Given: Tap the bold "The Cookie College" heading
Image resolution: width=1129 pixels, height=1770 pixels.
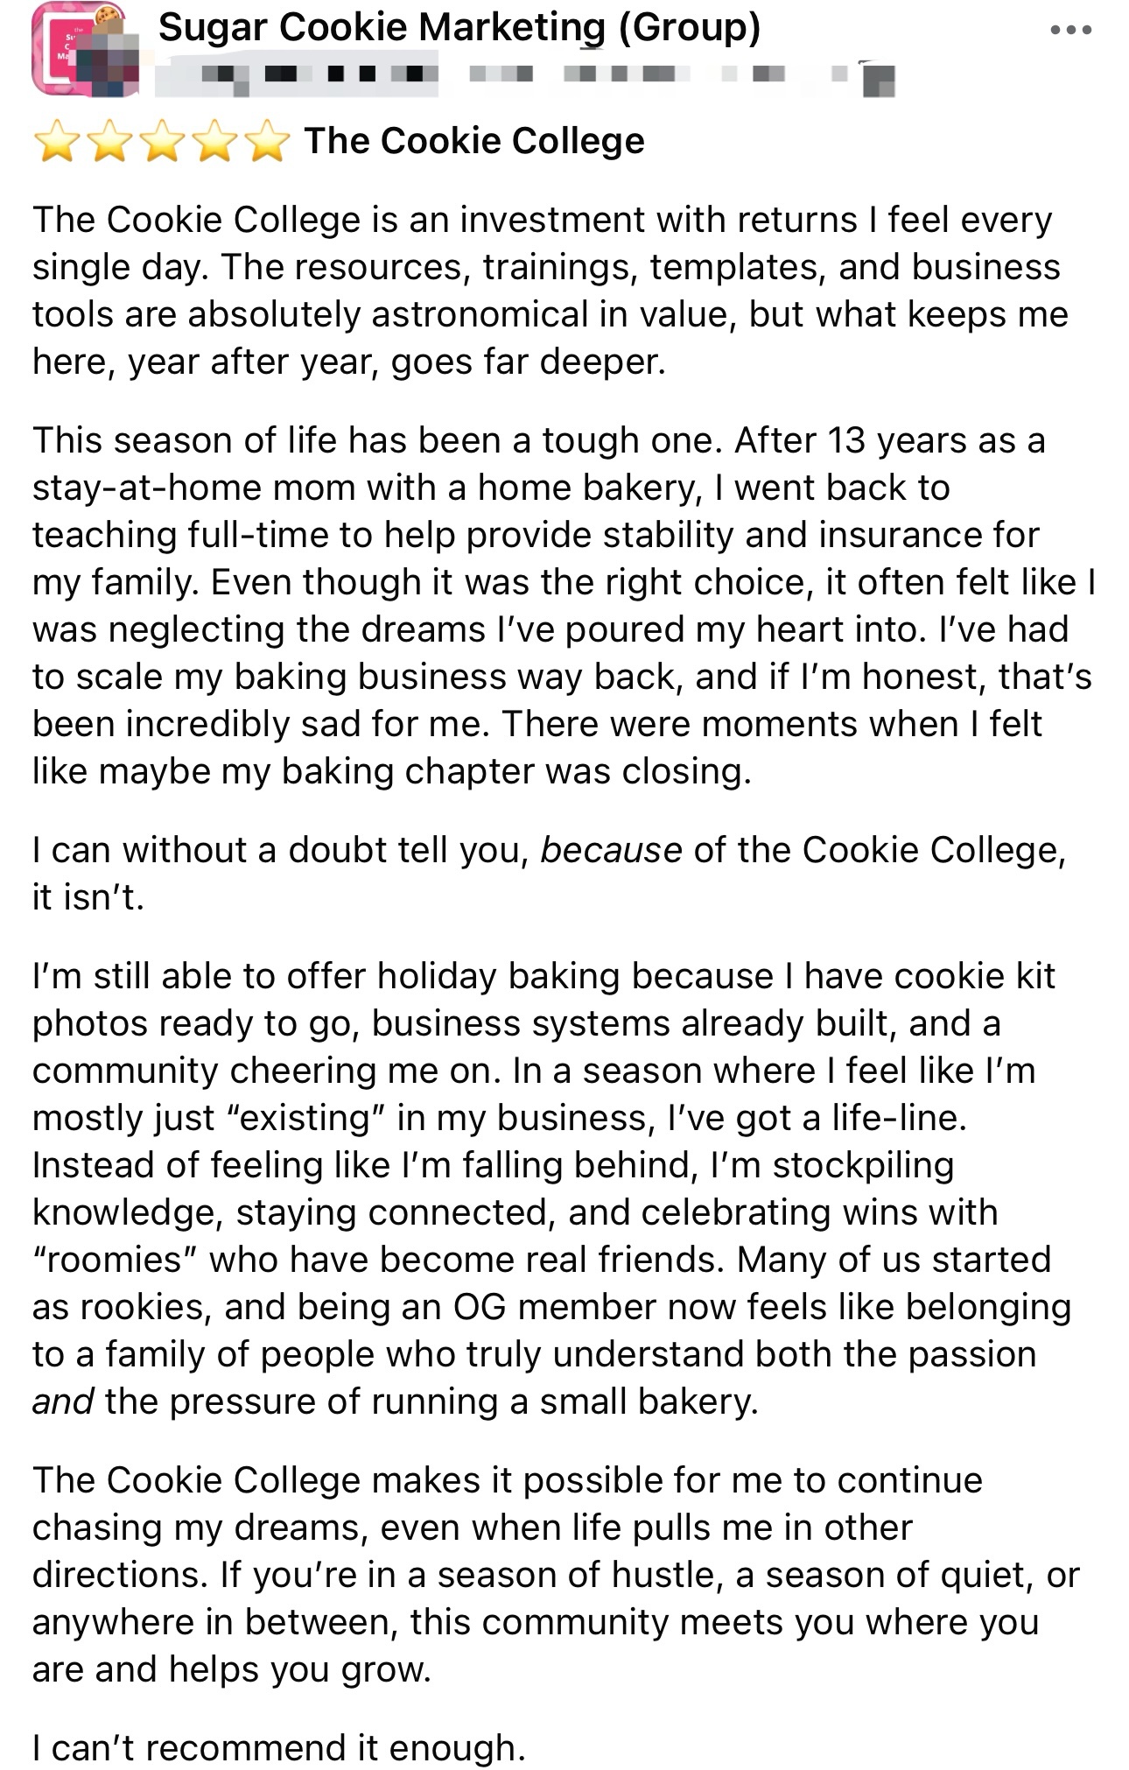Looking at the screenshot, I should pyautogui.click(x=473, y=141).
